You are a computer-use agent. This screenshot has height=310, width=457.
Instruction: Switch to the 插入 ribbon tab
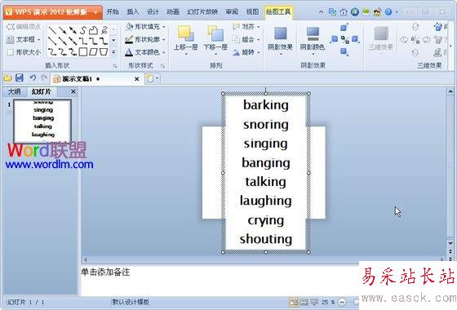(x=132, y=12)
